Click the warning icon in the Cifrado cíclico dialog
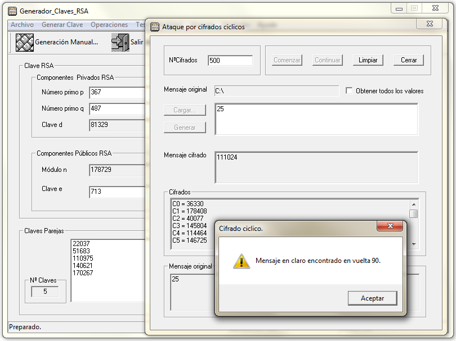Viewport: 456px width, 341px height. [x=242, y=261]
